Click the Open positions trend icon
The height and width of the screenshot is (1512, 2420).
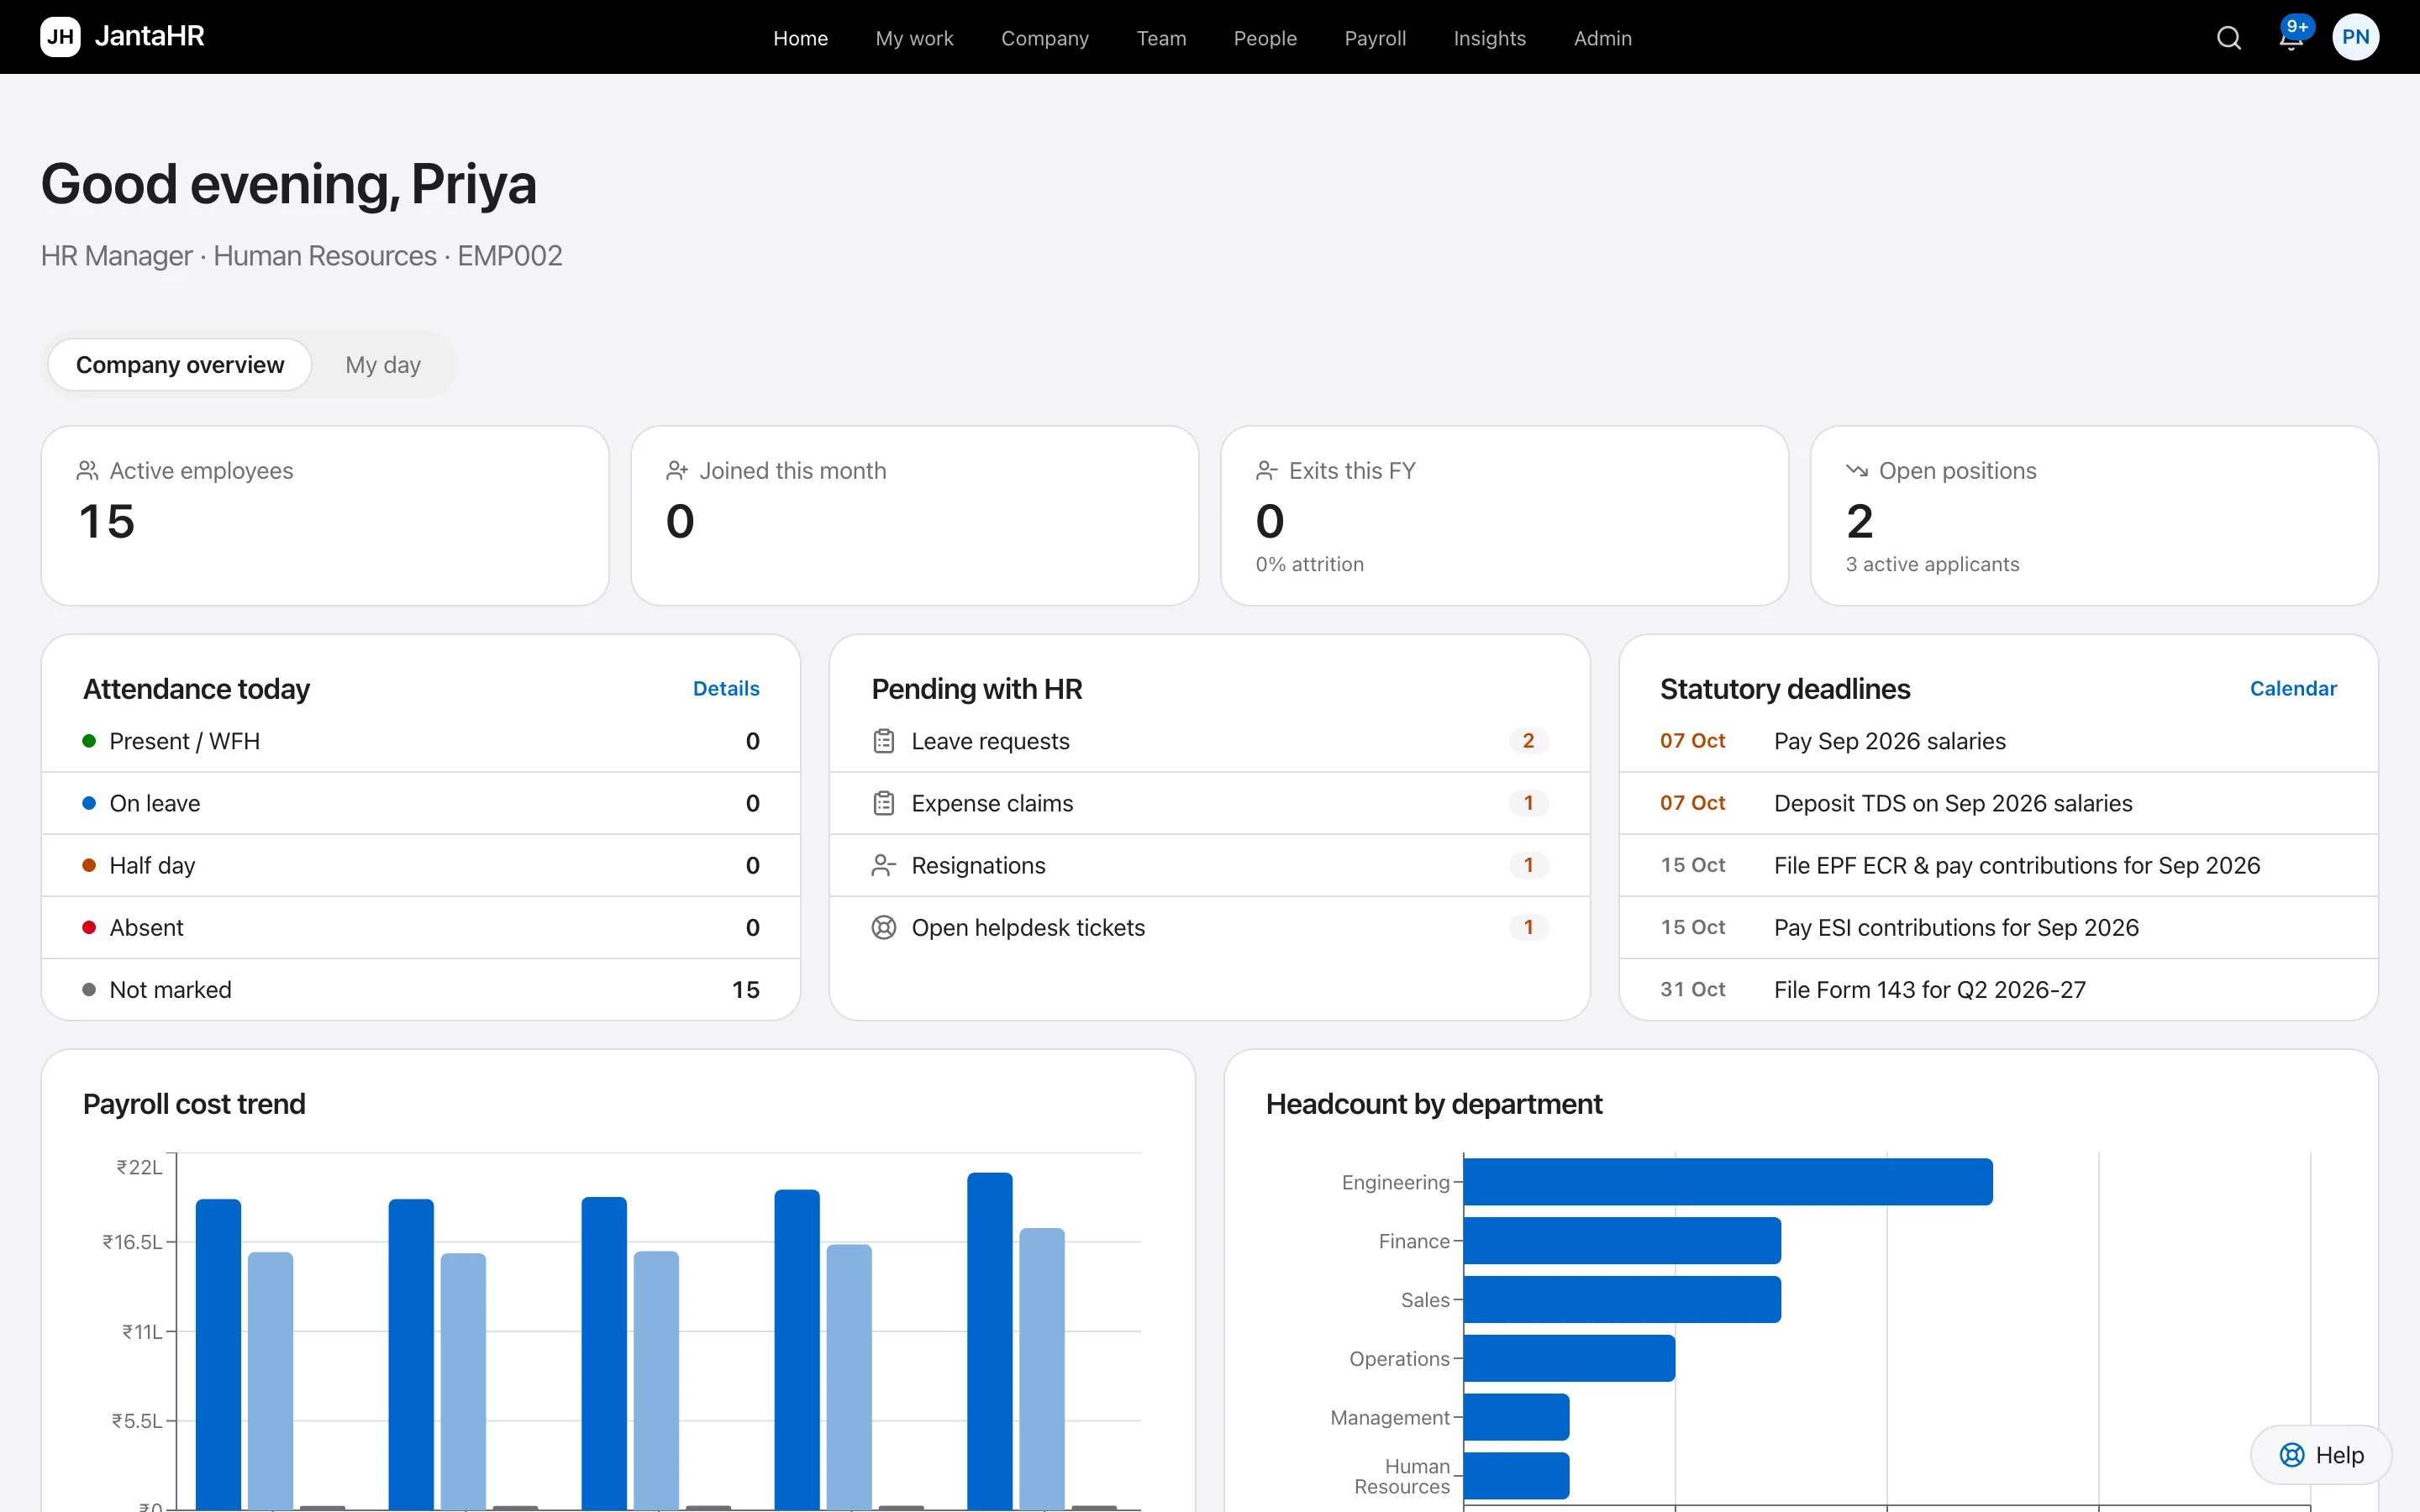[1857, 470]
